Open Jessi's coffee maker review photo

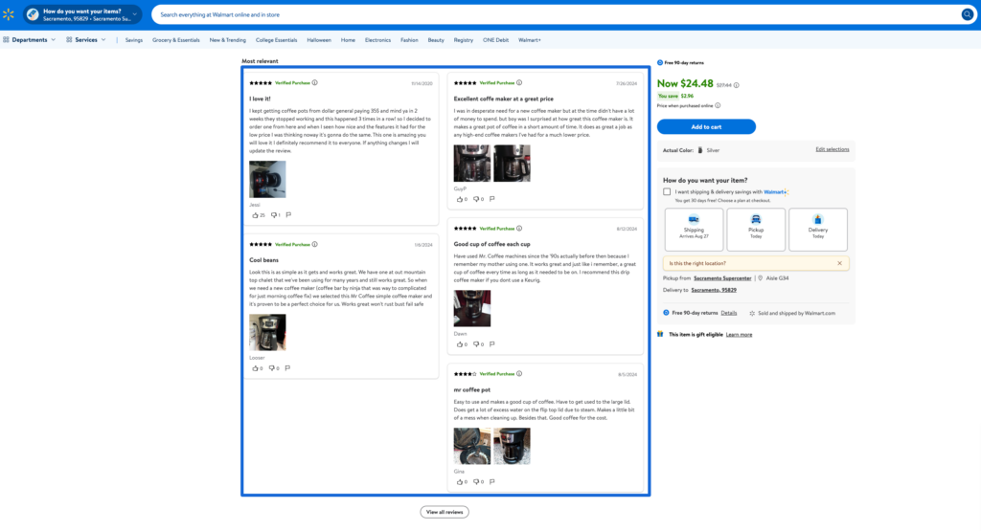pos(268,179)
